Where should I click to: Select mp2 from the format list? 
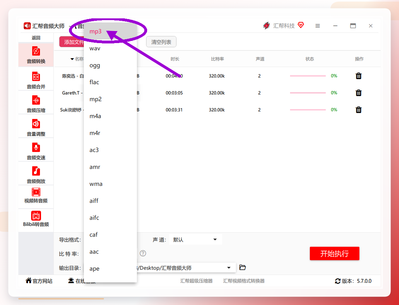point(110,99)
